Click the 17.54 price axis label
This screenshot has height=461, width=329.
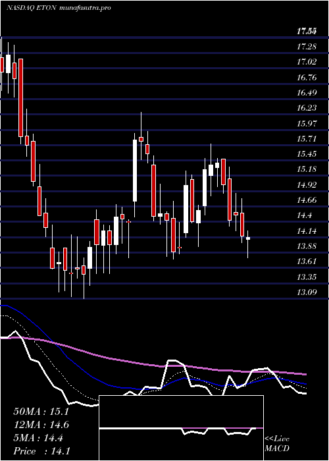coord(307,32)
